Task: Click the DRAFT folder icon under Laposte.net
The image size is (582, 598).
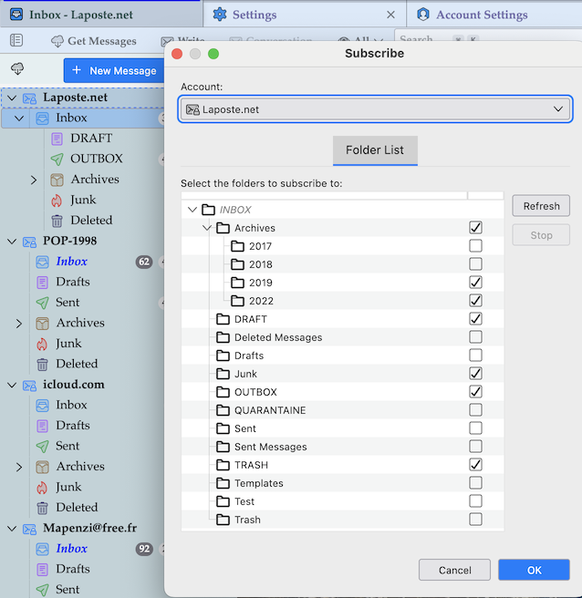Action: [x=57, y=139]
